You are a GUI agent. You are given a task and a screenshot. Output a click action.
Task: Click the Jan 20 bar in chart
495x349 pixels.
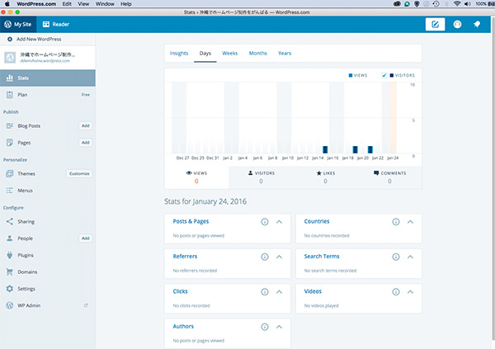[x=370, y=149]
